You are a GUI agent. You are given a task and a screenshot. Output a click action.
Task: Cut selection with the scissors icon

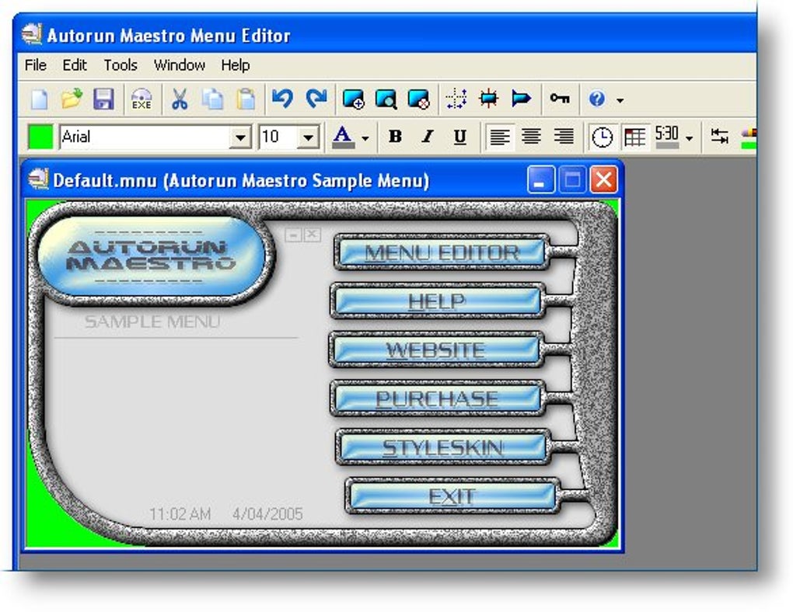179,99
